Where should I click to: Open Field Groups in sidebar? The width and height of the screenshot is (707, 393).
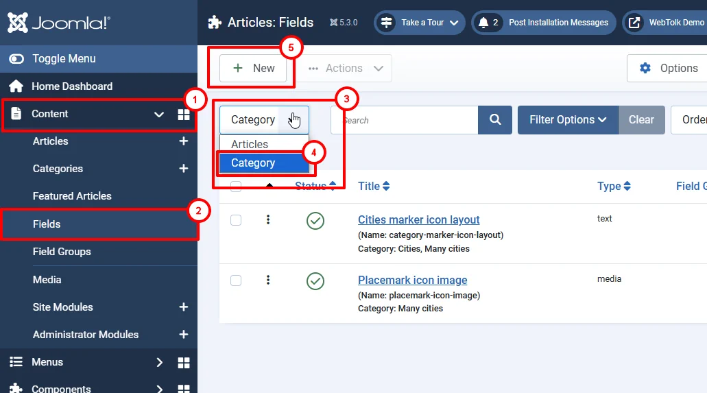(x=62, y=252)
